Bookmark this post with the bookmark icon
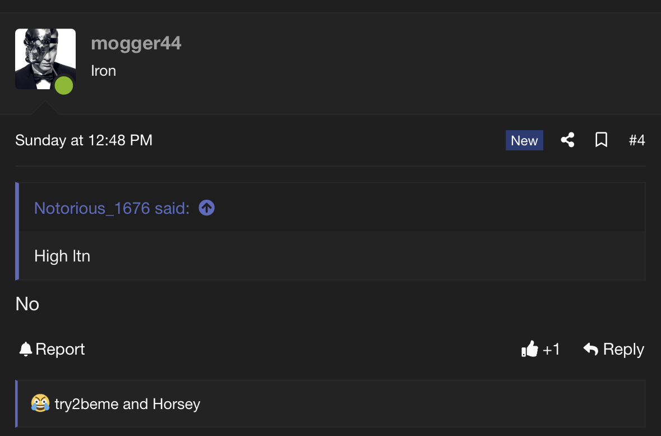661x436 pixels. (601, 140)
